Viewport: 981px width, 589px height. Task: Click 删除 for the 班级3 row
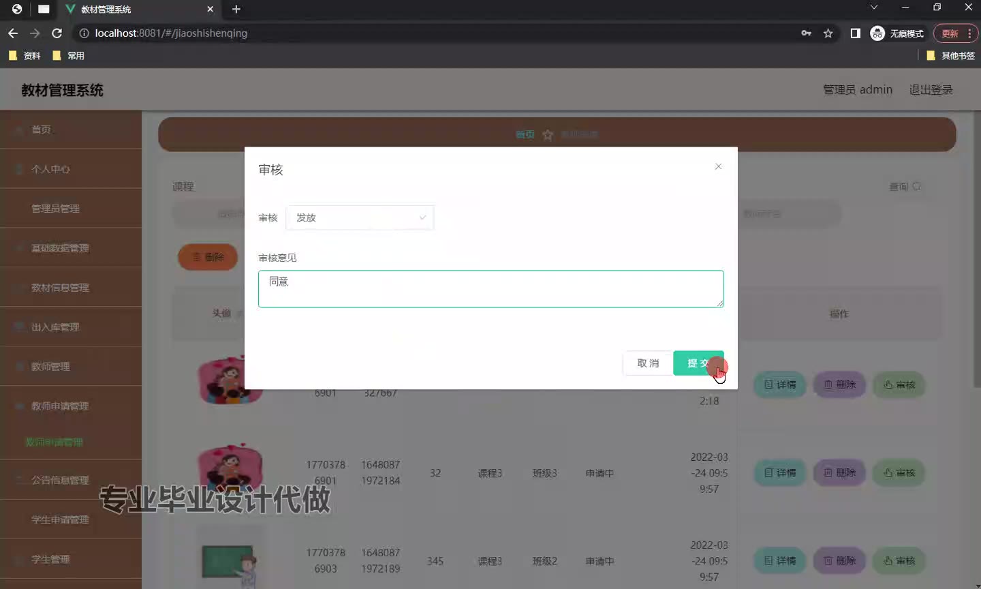tap(839, 472)
